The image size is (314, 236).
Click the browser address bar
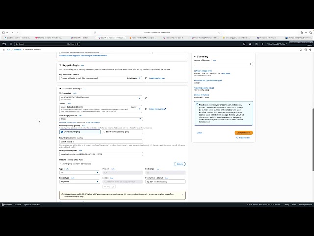tap(157, 33)
